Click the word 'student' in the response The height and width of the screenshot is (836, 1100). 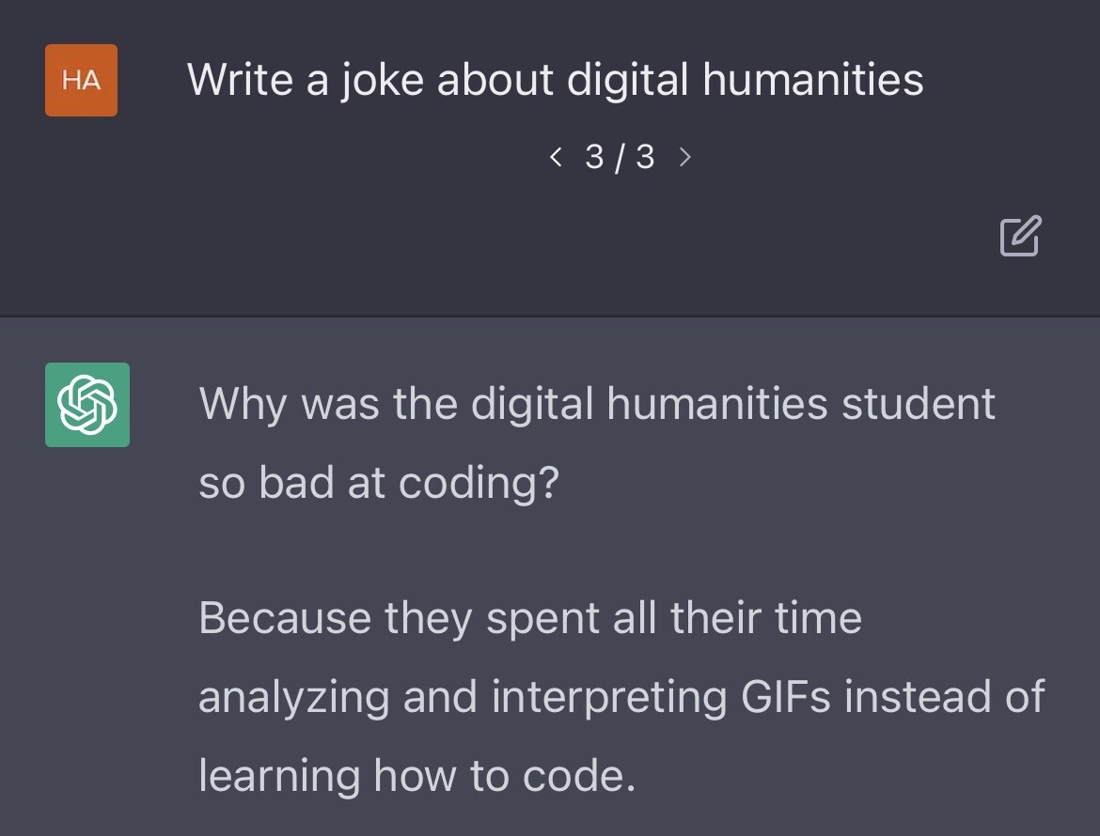(x=919, y=404)
